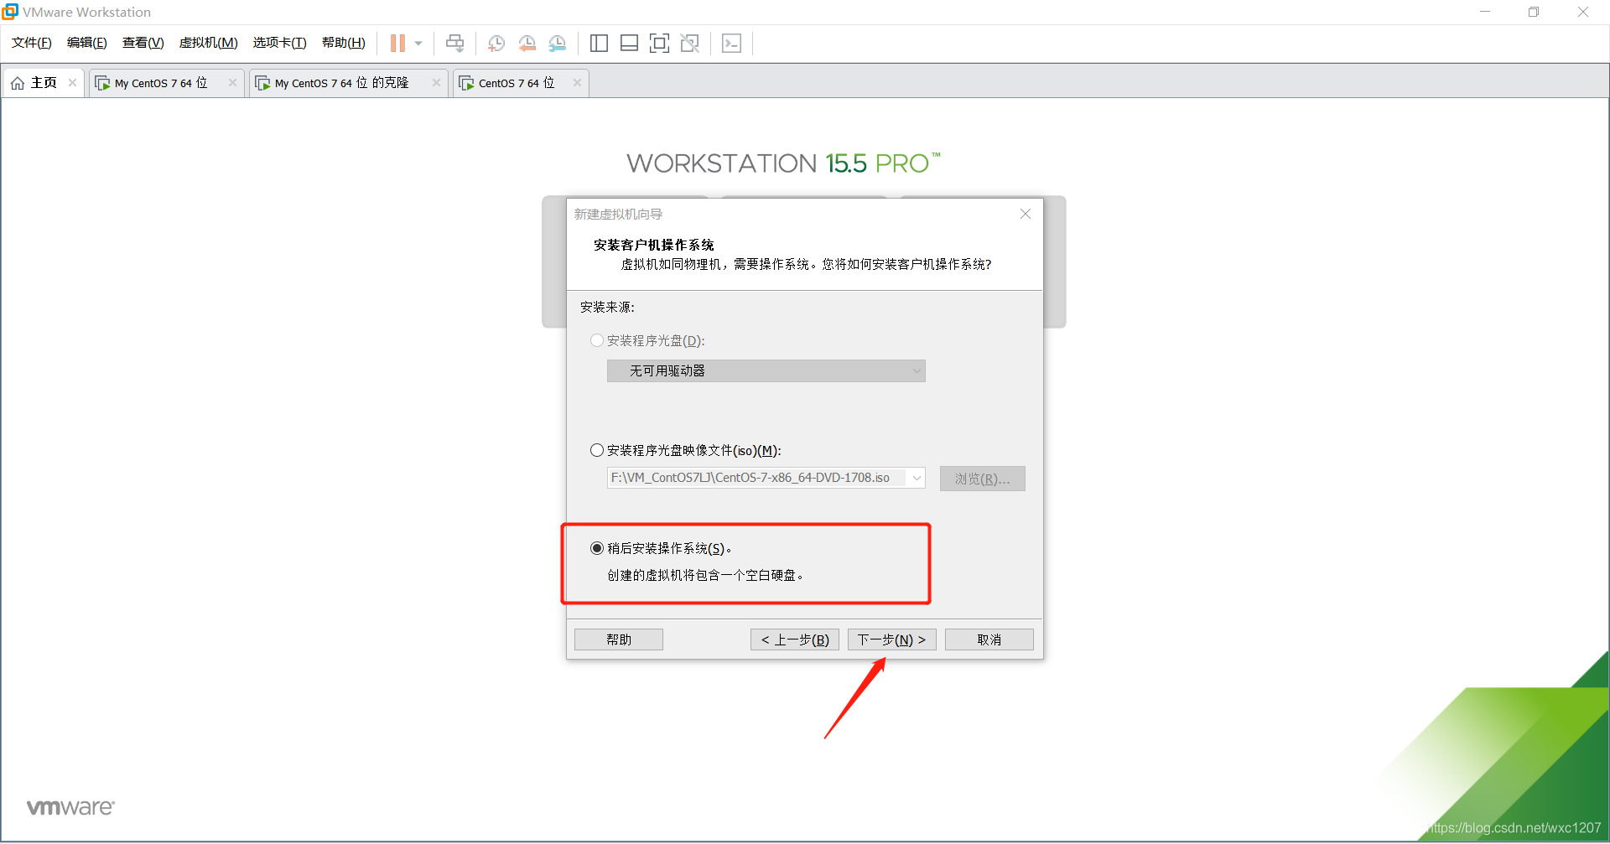Screen dimensions: 1610x844
Task: Open the console view toolbar icon
Action: pos(732,43)
